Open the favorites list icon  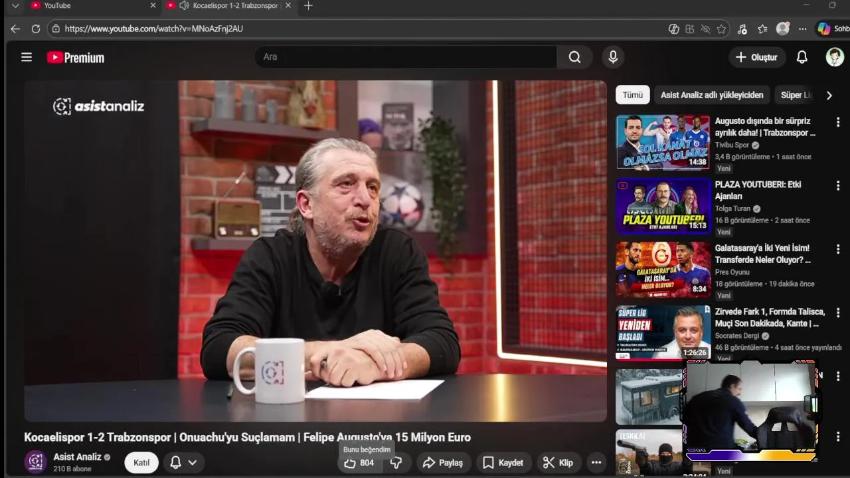pyautogui.click(x=762, y=29)
